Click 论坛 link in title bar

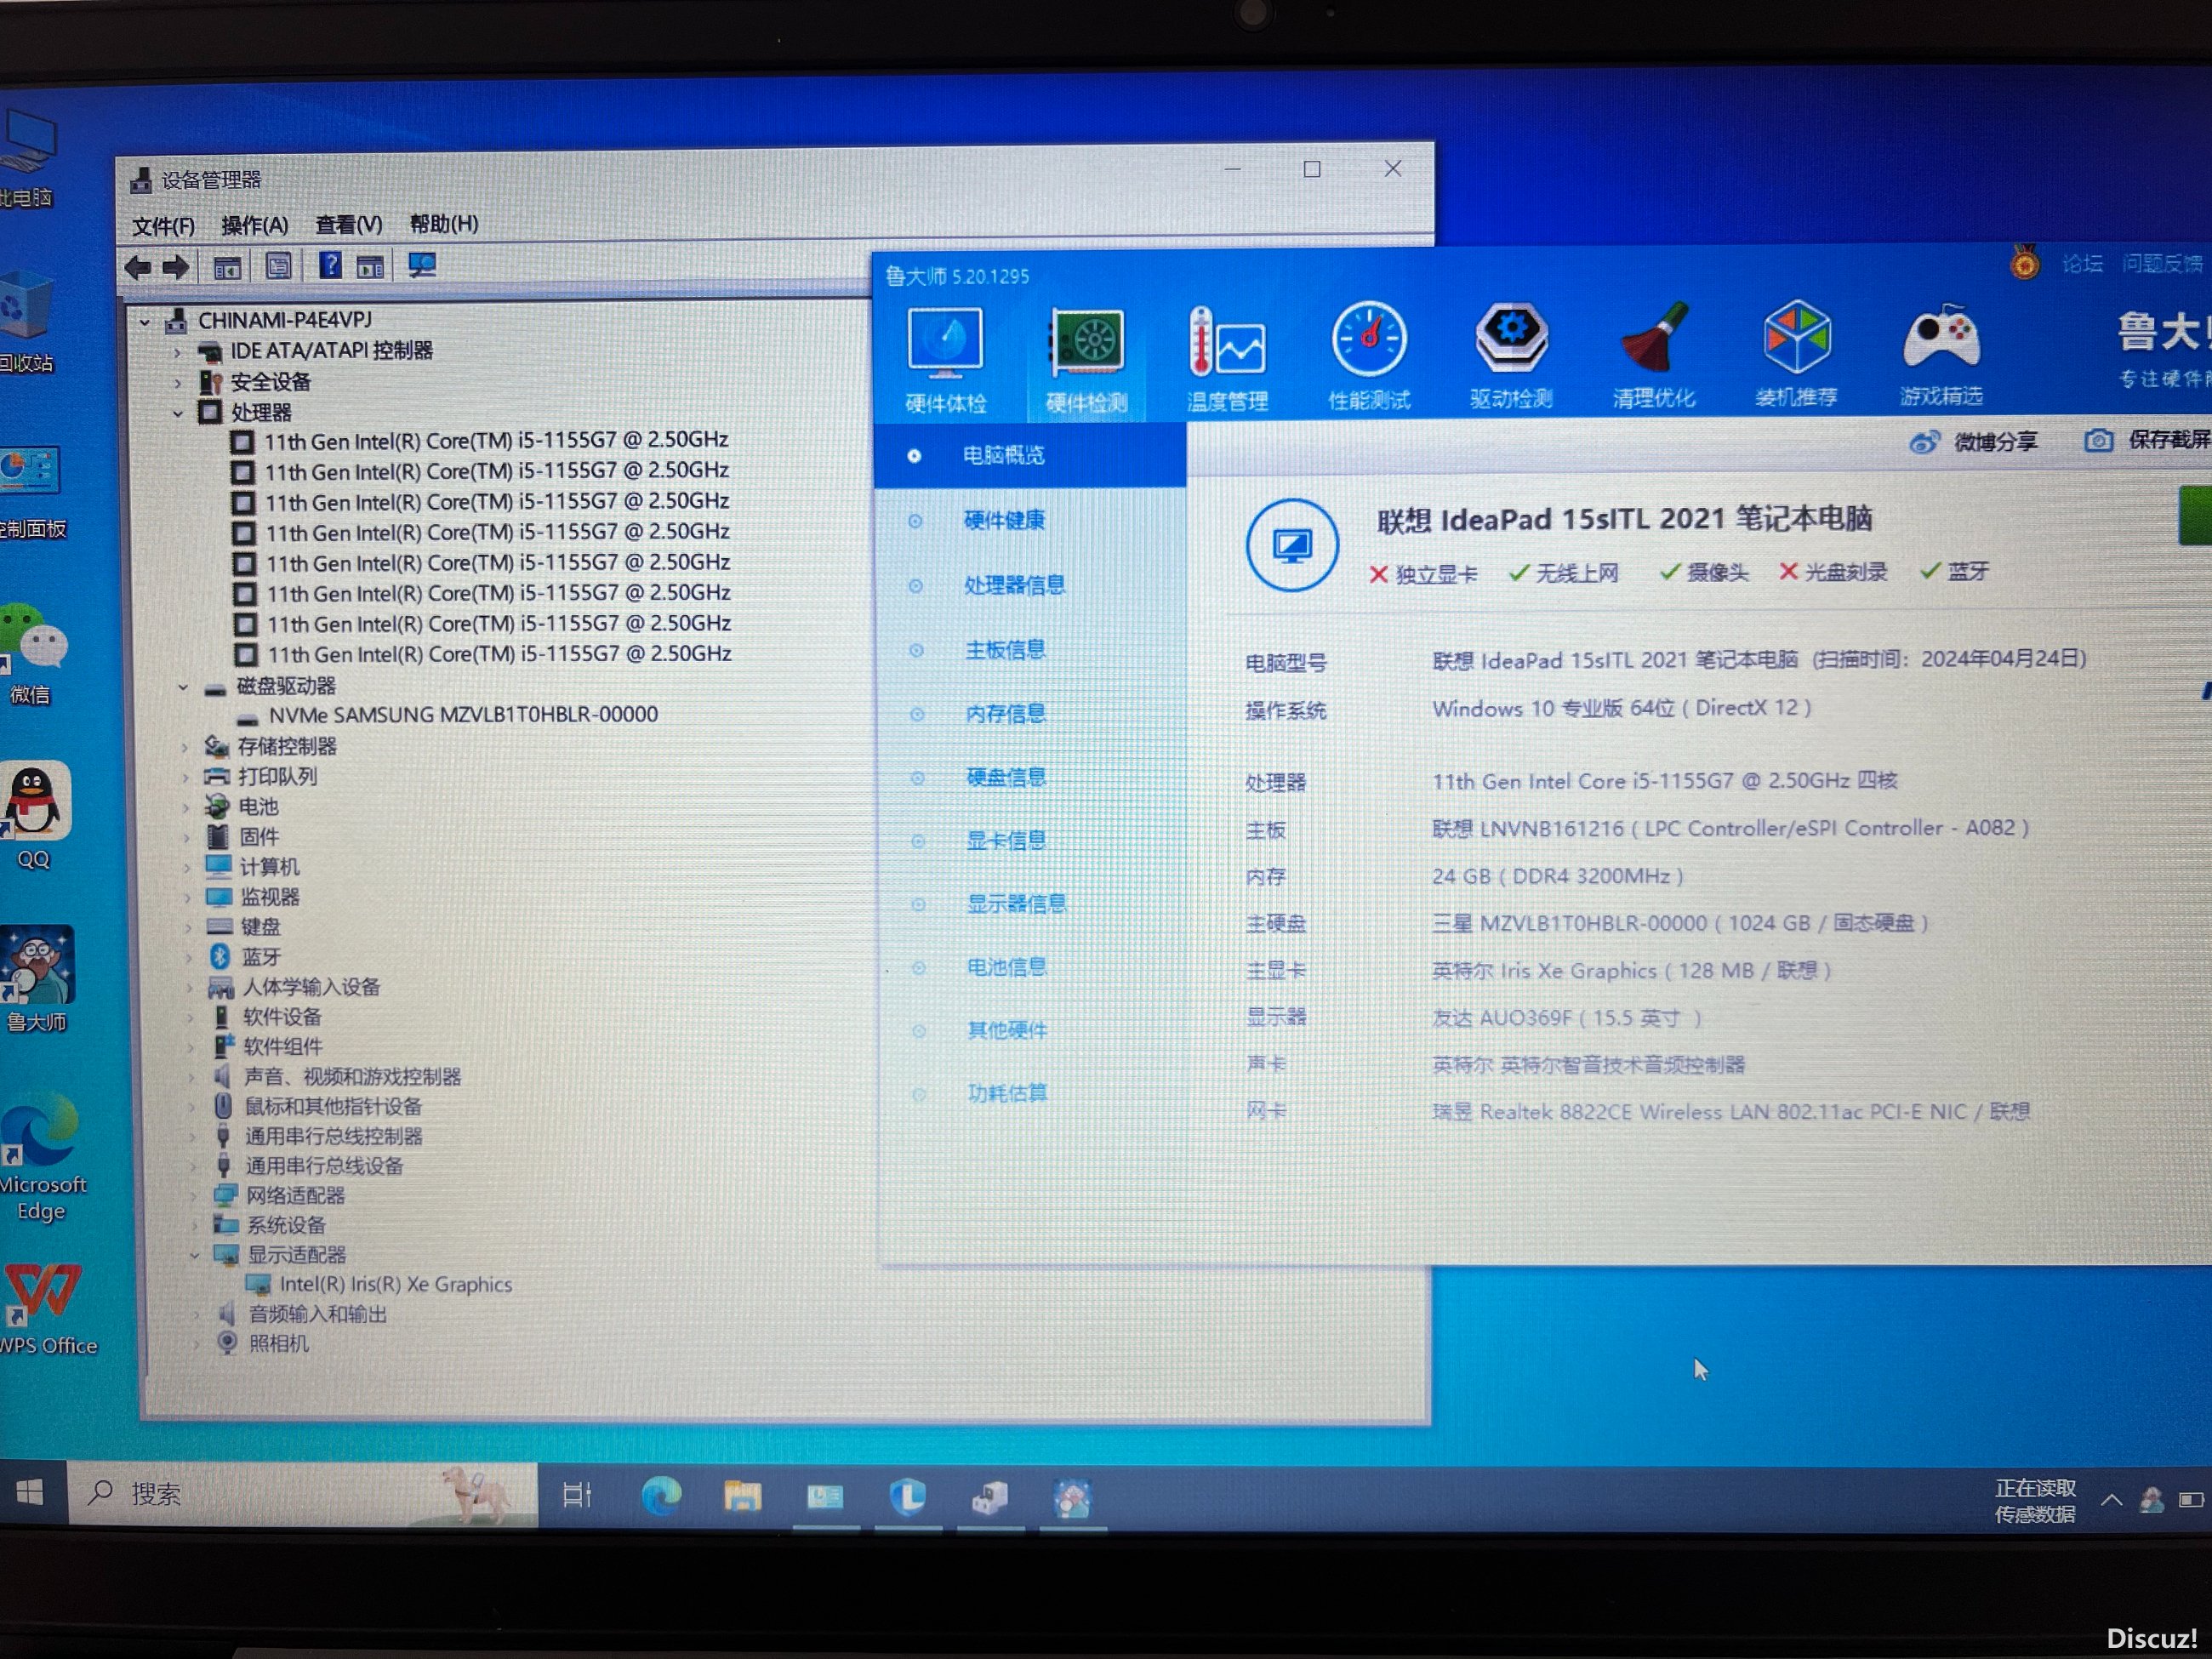(x=2082, y=263)
